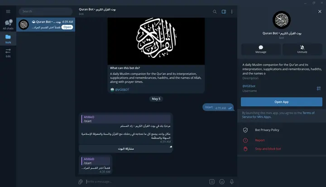The image size is (326, 187).
Task: Select the All chats folder
Action: pyautogui.click(x=8, y=24)
